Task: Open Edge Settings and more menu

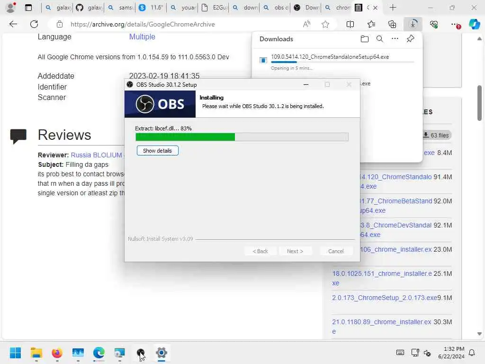Action: [455, 24]
